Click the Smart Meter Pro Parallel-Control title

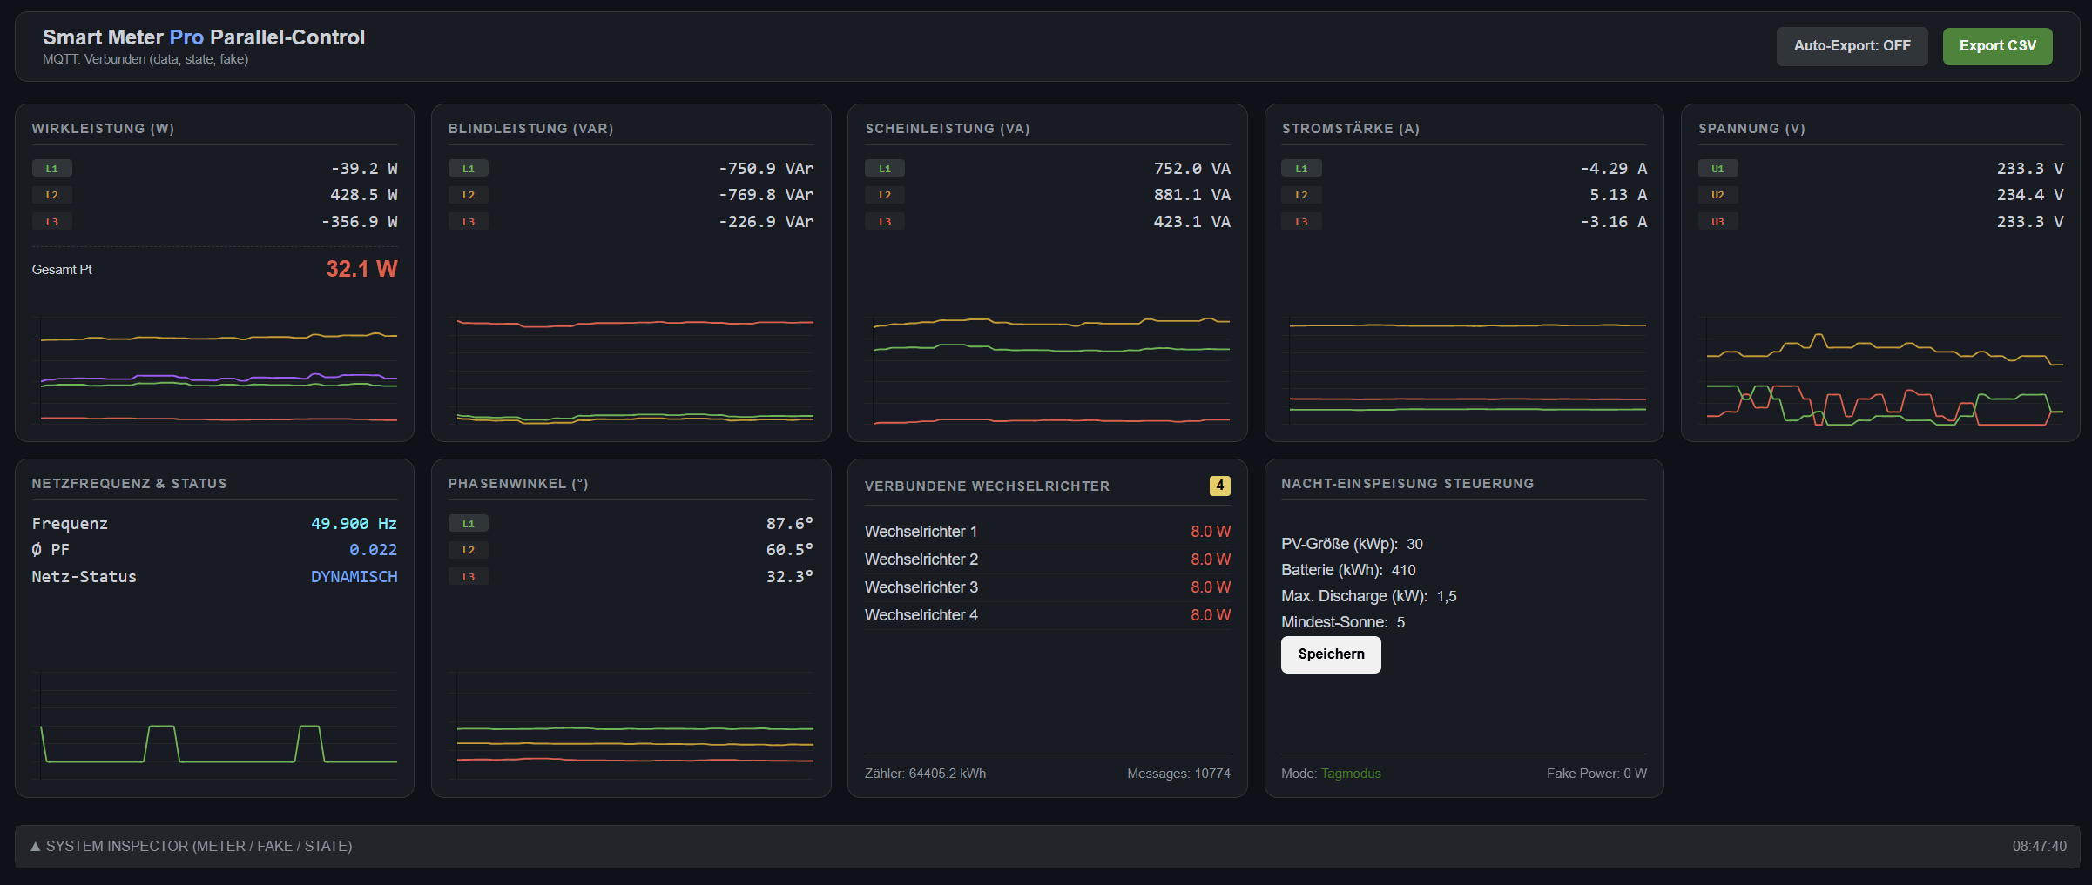[204, 37]
